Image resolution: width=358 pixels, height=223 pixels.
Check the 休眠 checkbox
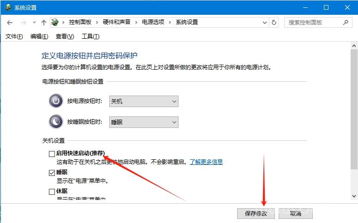[52, 191]
